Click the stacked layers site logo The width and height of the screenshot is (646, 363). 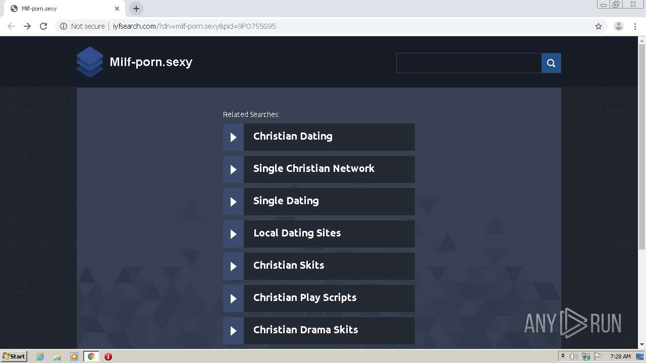(x=90, y=62)
